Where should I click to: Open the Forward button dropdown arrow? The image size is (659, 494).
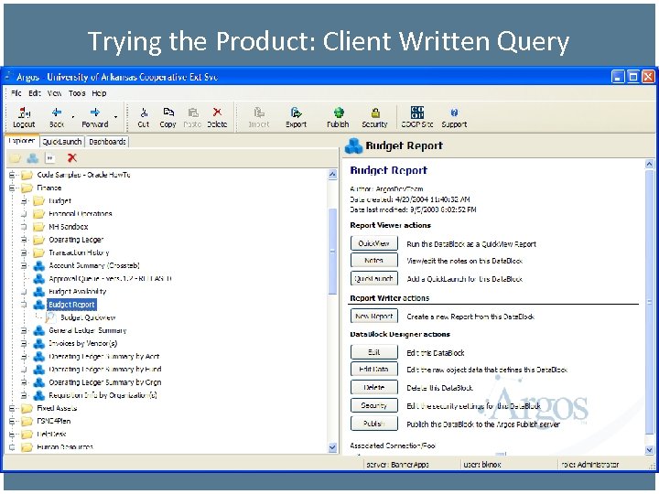point(116,117)
